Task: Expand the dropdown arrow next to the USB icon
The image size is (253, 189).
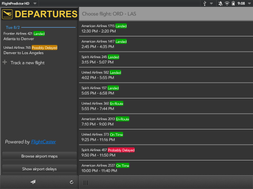Action: [211, 3]
